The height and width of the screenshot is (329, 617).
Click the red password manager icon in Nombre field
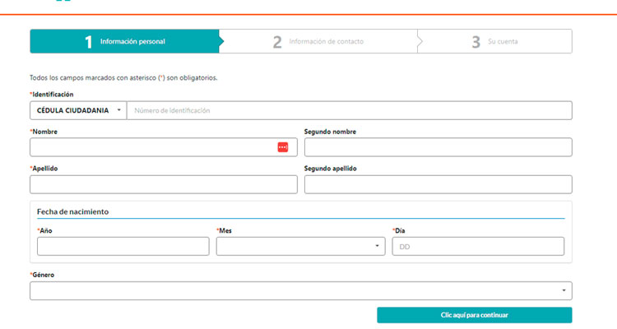pyautogui.click(x=282, y=147)
